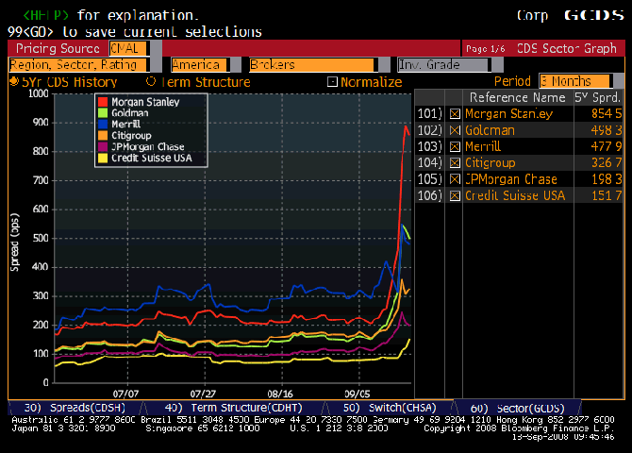The height and width of the screenshot is (453, 632).
Task: Click the purple JPMorgan Chase legend marker
Action: tap(105, 147)
